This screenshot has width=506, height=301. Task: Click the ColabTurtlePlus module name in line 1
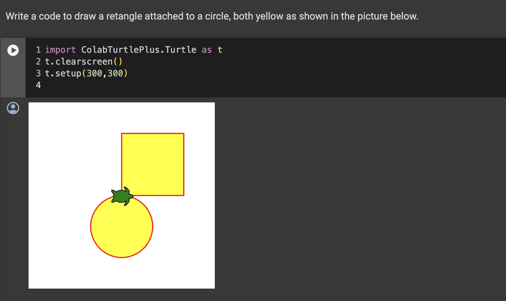coord(121,50)
